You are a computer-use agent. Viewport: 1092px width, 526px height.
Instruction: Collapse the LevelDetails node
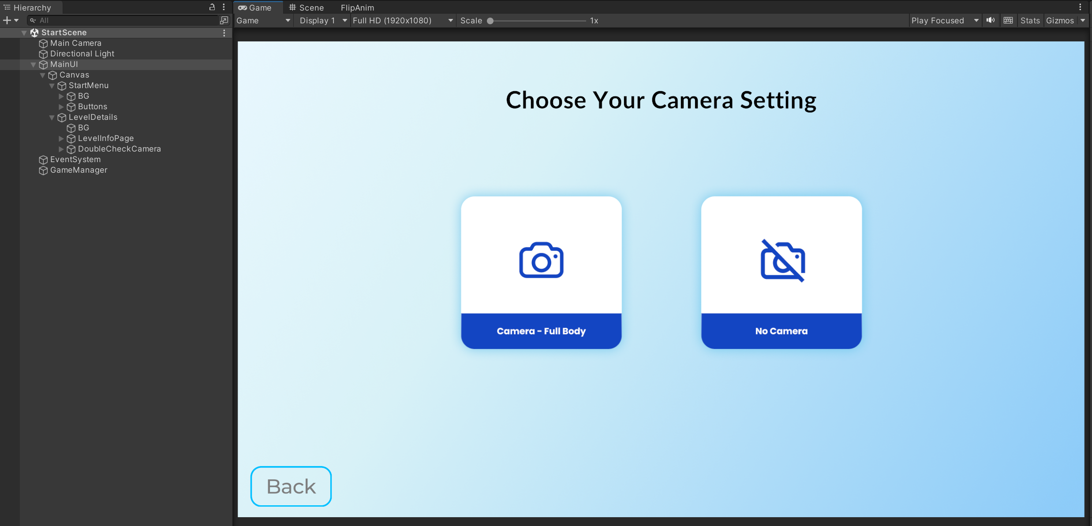pos(52,117)
